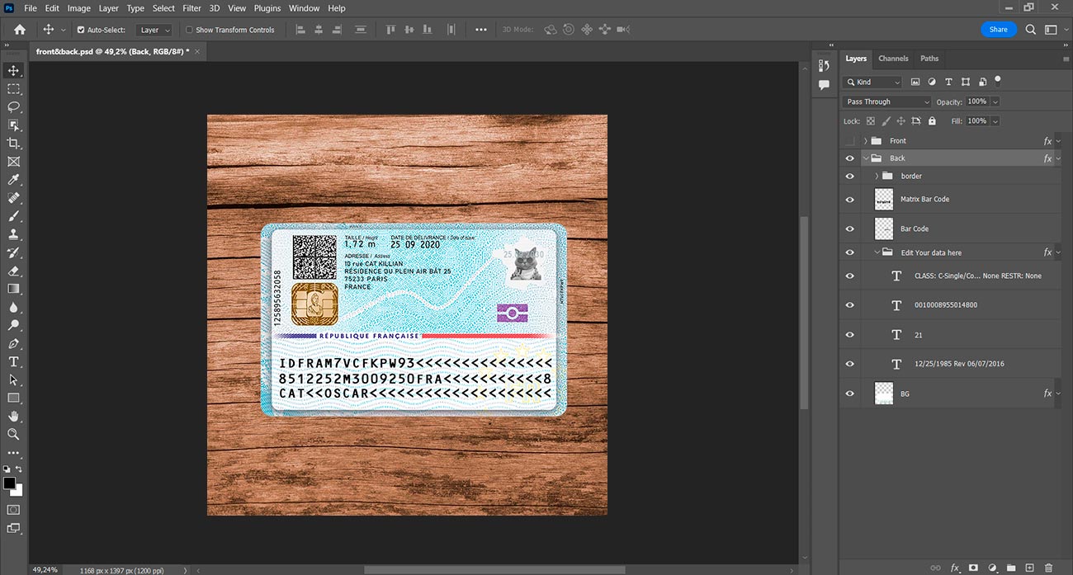Select the Blur tool
This screenshot has width=1073, height=575.
tap(13, 307)
